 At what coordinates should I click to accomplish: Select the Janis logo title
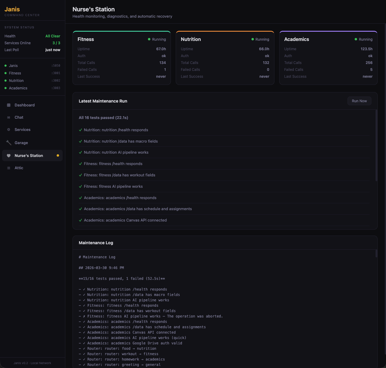[12, 9]
